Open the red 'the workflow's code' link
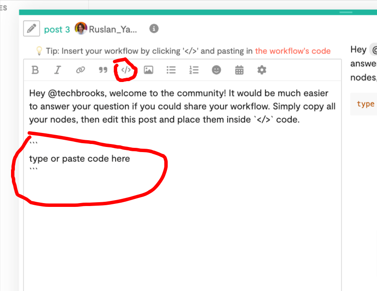Image resolution: width=377 pixels, height=291 pixels. pyautogui.click(x=293, y=51)
